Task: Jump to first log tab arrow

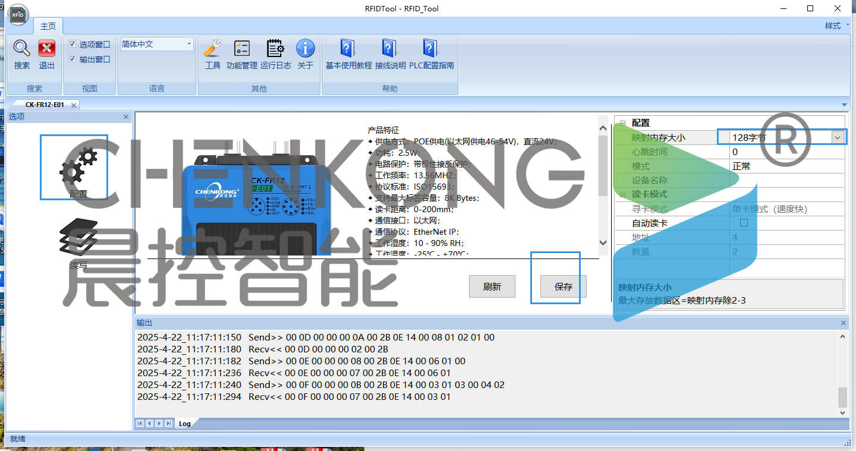Action: 140,424
